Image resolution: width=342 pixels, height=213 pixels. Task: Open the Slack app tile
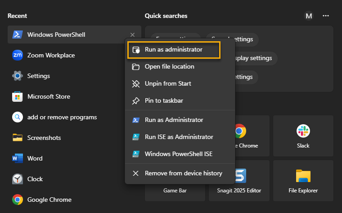coord(303,136)
